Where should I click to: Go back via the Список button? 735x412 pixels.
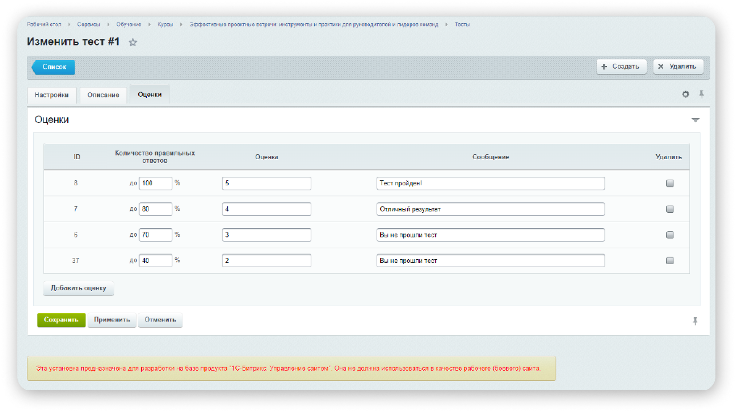pyautogui.click(x=54, y=67)
